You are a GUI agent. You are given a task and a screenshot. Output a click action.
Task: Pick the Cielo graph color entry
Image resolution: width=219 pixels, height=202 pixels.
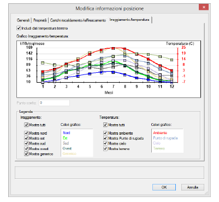pyautogui.click(x=157, y=143)
